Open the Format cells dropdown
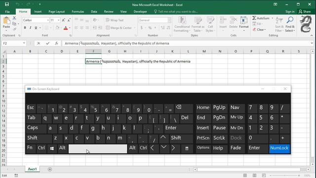Viewport: 316px width, 178px height. pyautogui.click(x=244, y=24)
